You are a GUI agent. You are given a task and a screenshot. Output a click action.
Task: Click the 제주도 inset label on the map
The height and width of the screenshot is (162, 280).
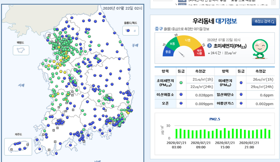[18, 135]
